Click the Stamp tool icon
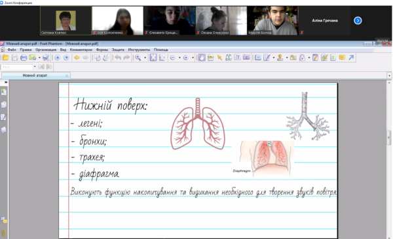 pos(280,57)
